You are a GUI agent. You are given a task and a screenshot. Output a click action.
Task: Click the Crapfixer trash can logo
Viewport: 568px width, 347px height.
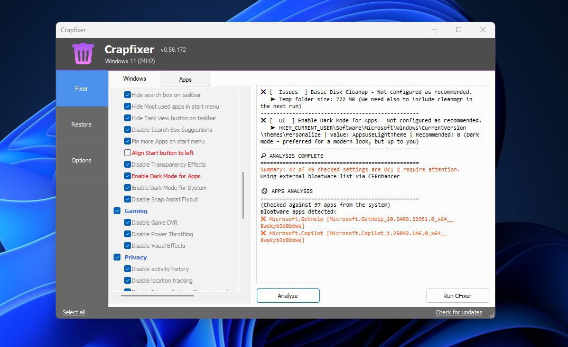pos(82,53)
